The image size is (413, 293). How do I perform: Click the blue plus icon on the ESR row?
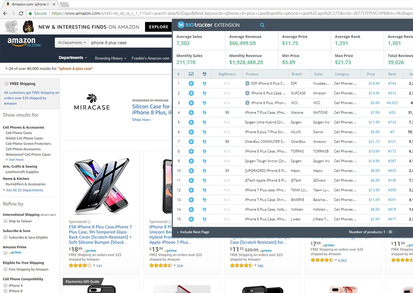click(x=191, y=83)
